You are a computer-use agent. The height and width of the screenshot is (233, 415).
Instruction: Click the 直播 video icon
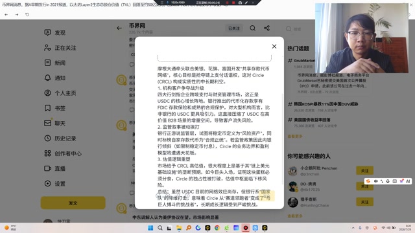tap(47, 168)
